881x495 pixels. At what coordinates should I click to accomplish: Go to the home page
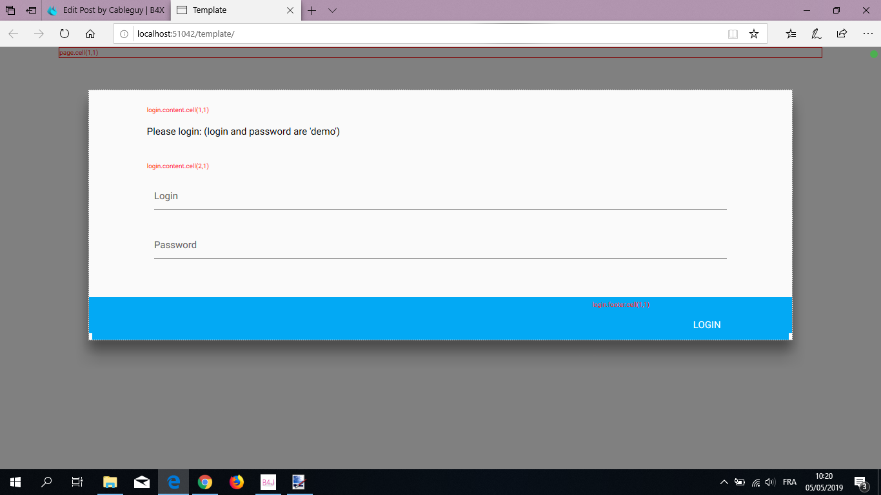(x=90, y=34)
